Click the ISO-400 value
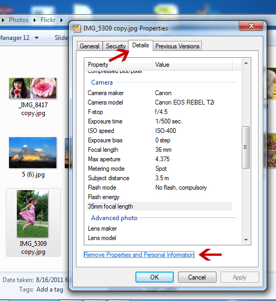 point(165,131)
